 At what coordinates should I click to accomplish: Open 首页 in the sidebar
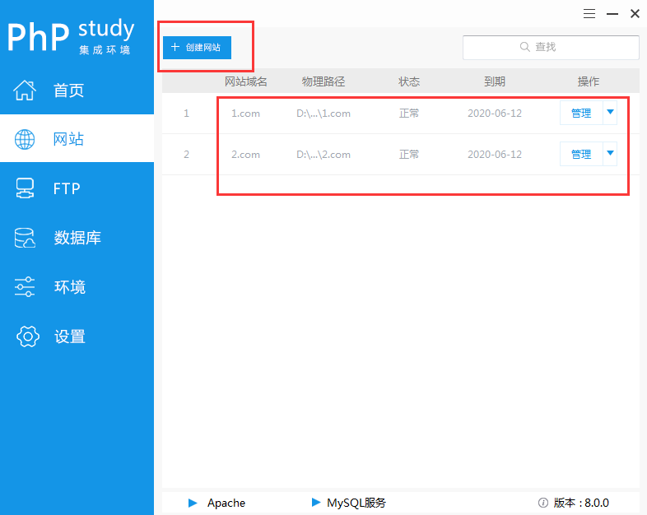click(68, 90)
